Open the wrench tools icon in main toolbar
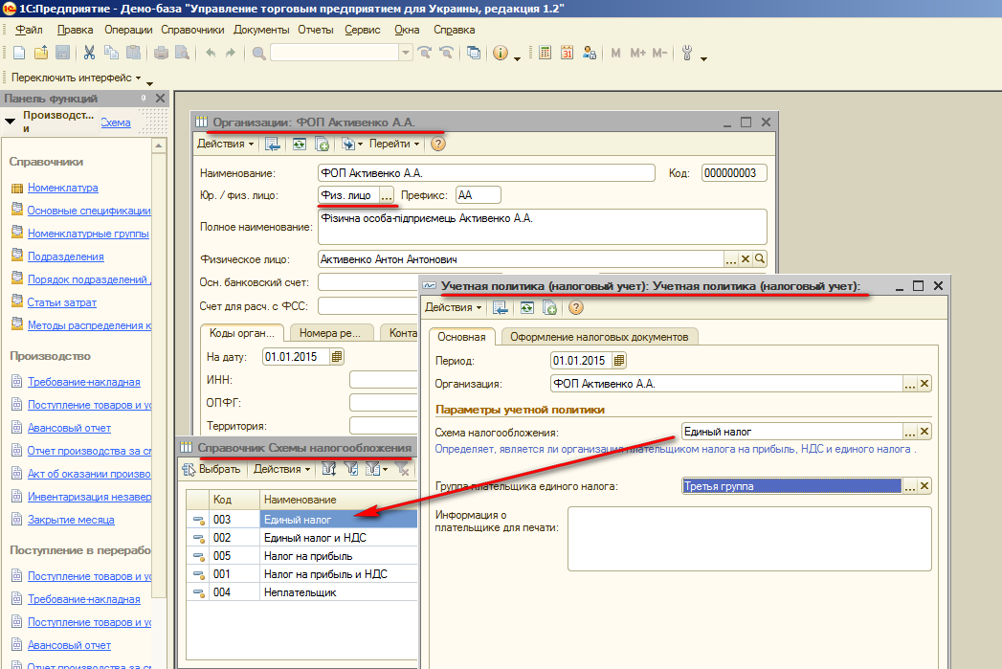1002x669 pixels. pos(687,53)
